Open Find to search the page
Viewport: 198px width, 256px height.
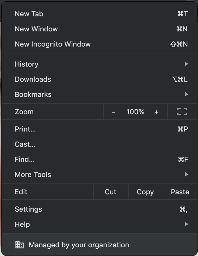click(x=24, y=159)
